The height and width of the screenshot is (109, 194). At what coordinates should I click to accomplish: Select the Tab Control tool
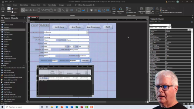(39, 10)
